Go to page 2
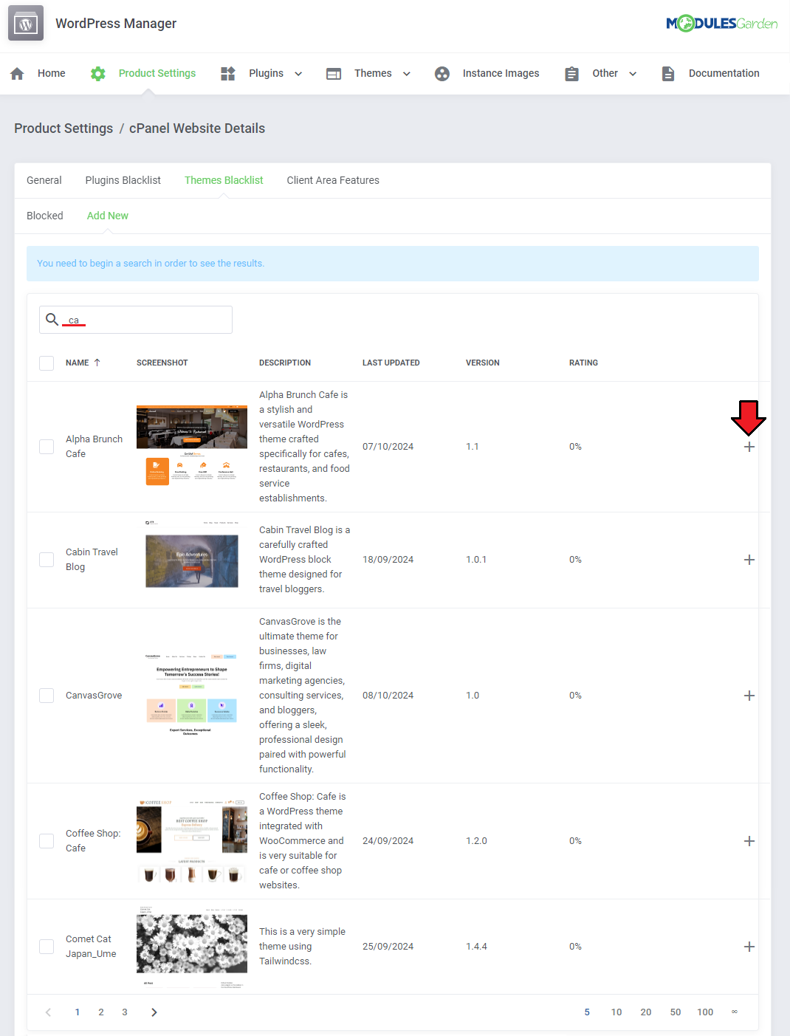The height and width of the screenshot is (1036, 790). tap(101, 1012)
